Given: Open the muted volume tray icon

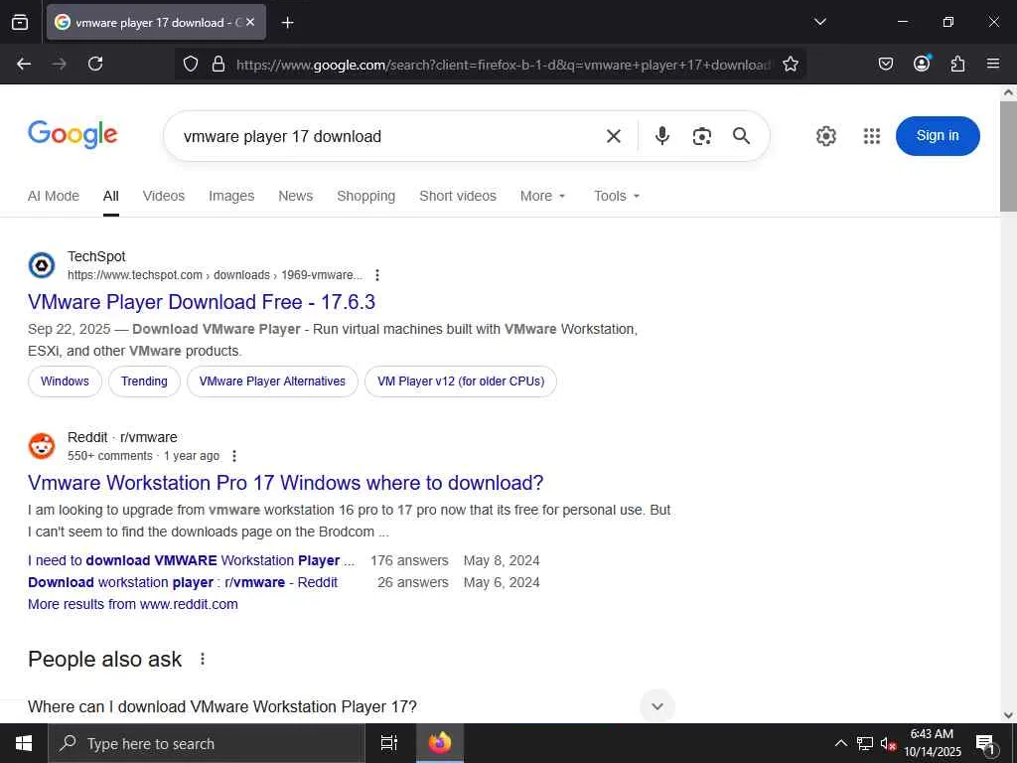Looking at the screenshot, I should (888, 743).
